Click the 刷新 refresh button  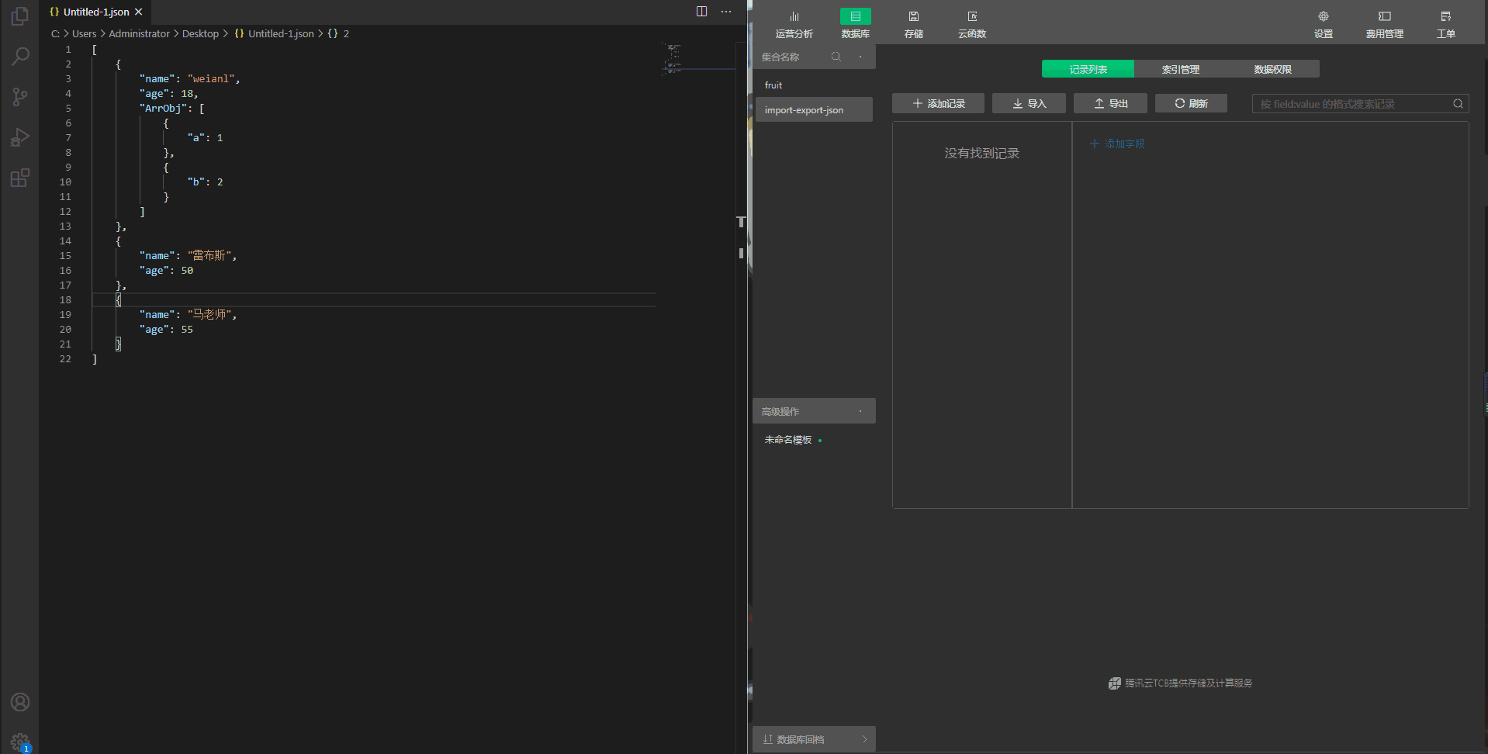pyautogui.click(x=1191, y=103)
